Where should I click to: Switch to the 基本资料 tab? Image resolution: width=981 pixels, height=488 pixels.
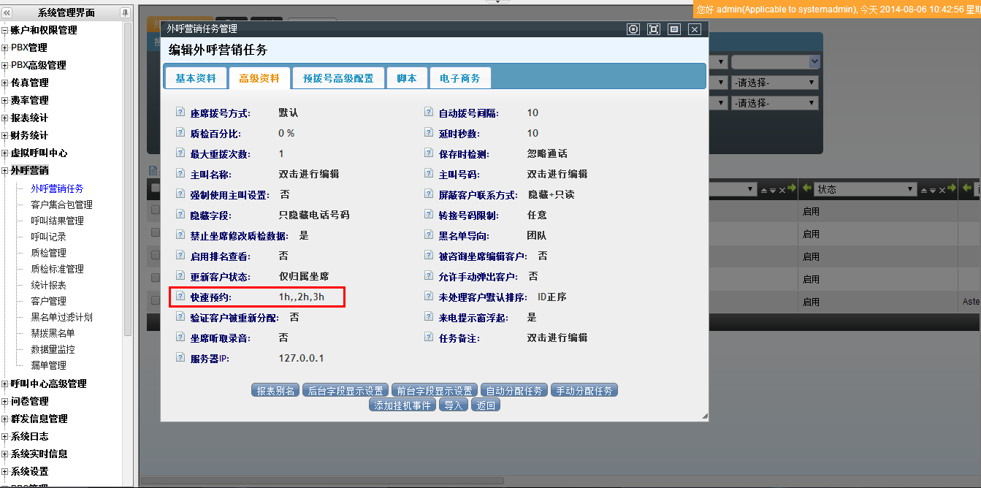(196, 78)
